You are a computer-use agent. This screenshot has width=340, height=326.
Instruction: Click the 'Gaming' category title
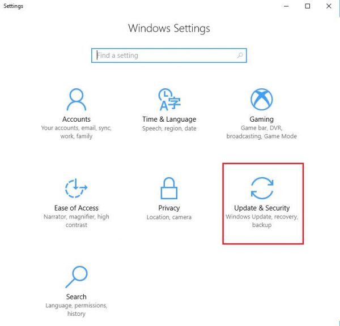point(261,119)
